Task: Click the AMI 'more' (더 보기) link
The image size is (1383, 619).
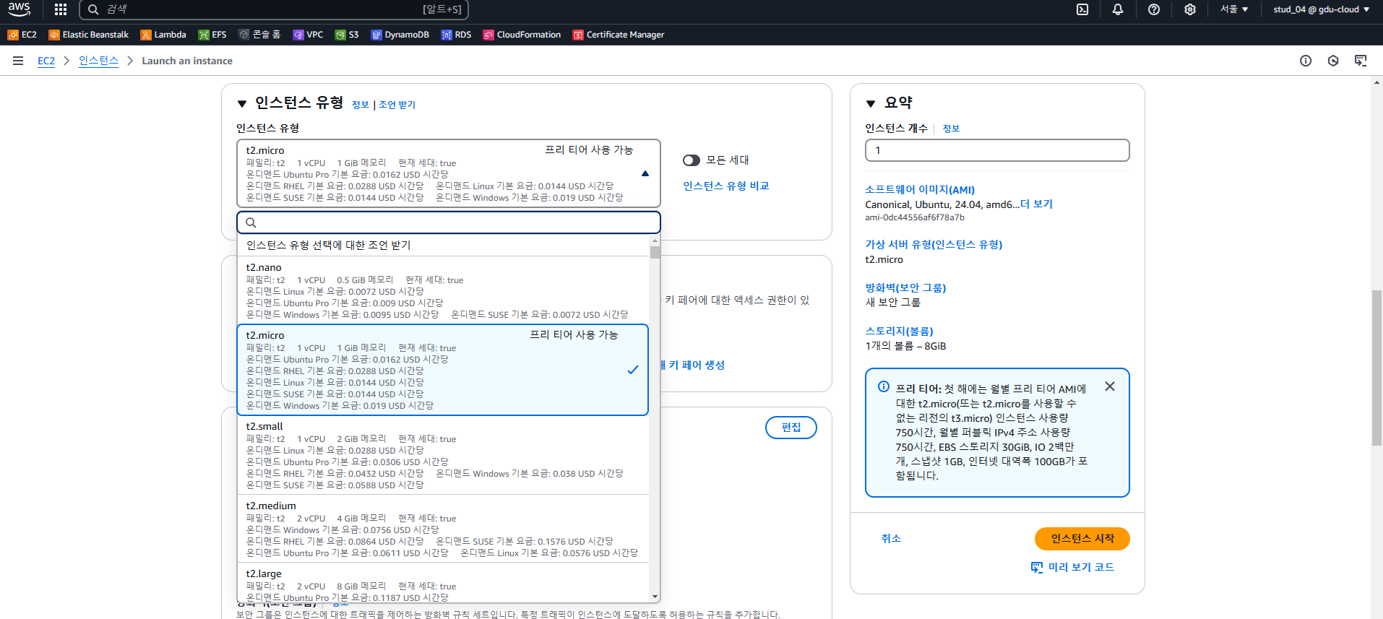Action: coord(1037,204)
